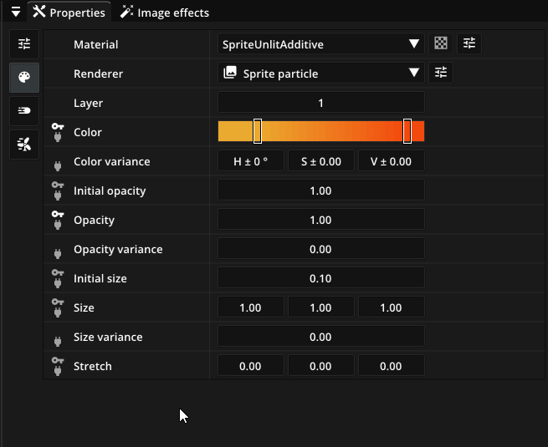The height and width of the screenshot is (447, 548).
Task: Click the Layer value field
Action: tap(320, 103)
